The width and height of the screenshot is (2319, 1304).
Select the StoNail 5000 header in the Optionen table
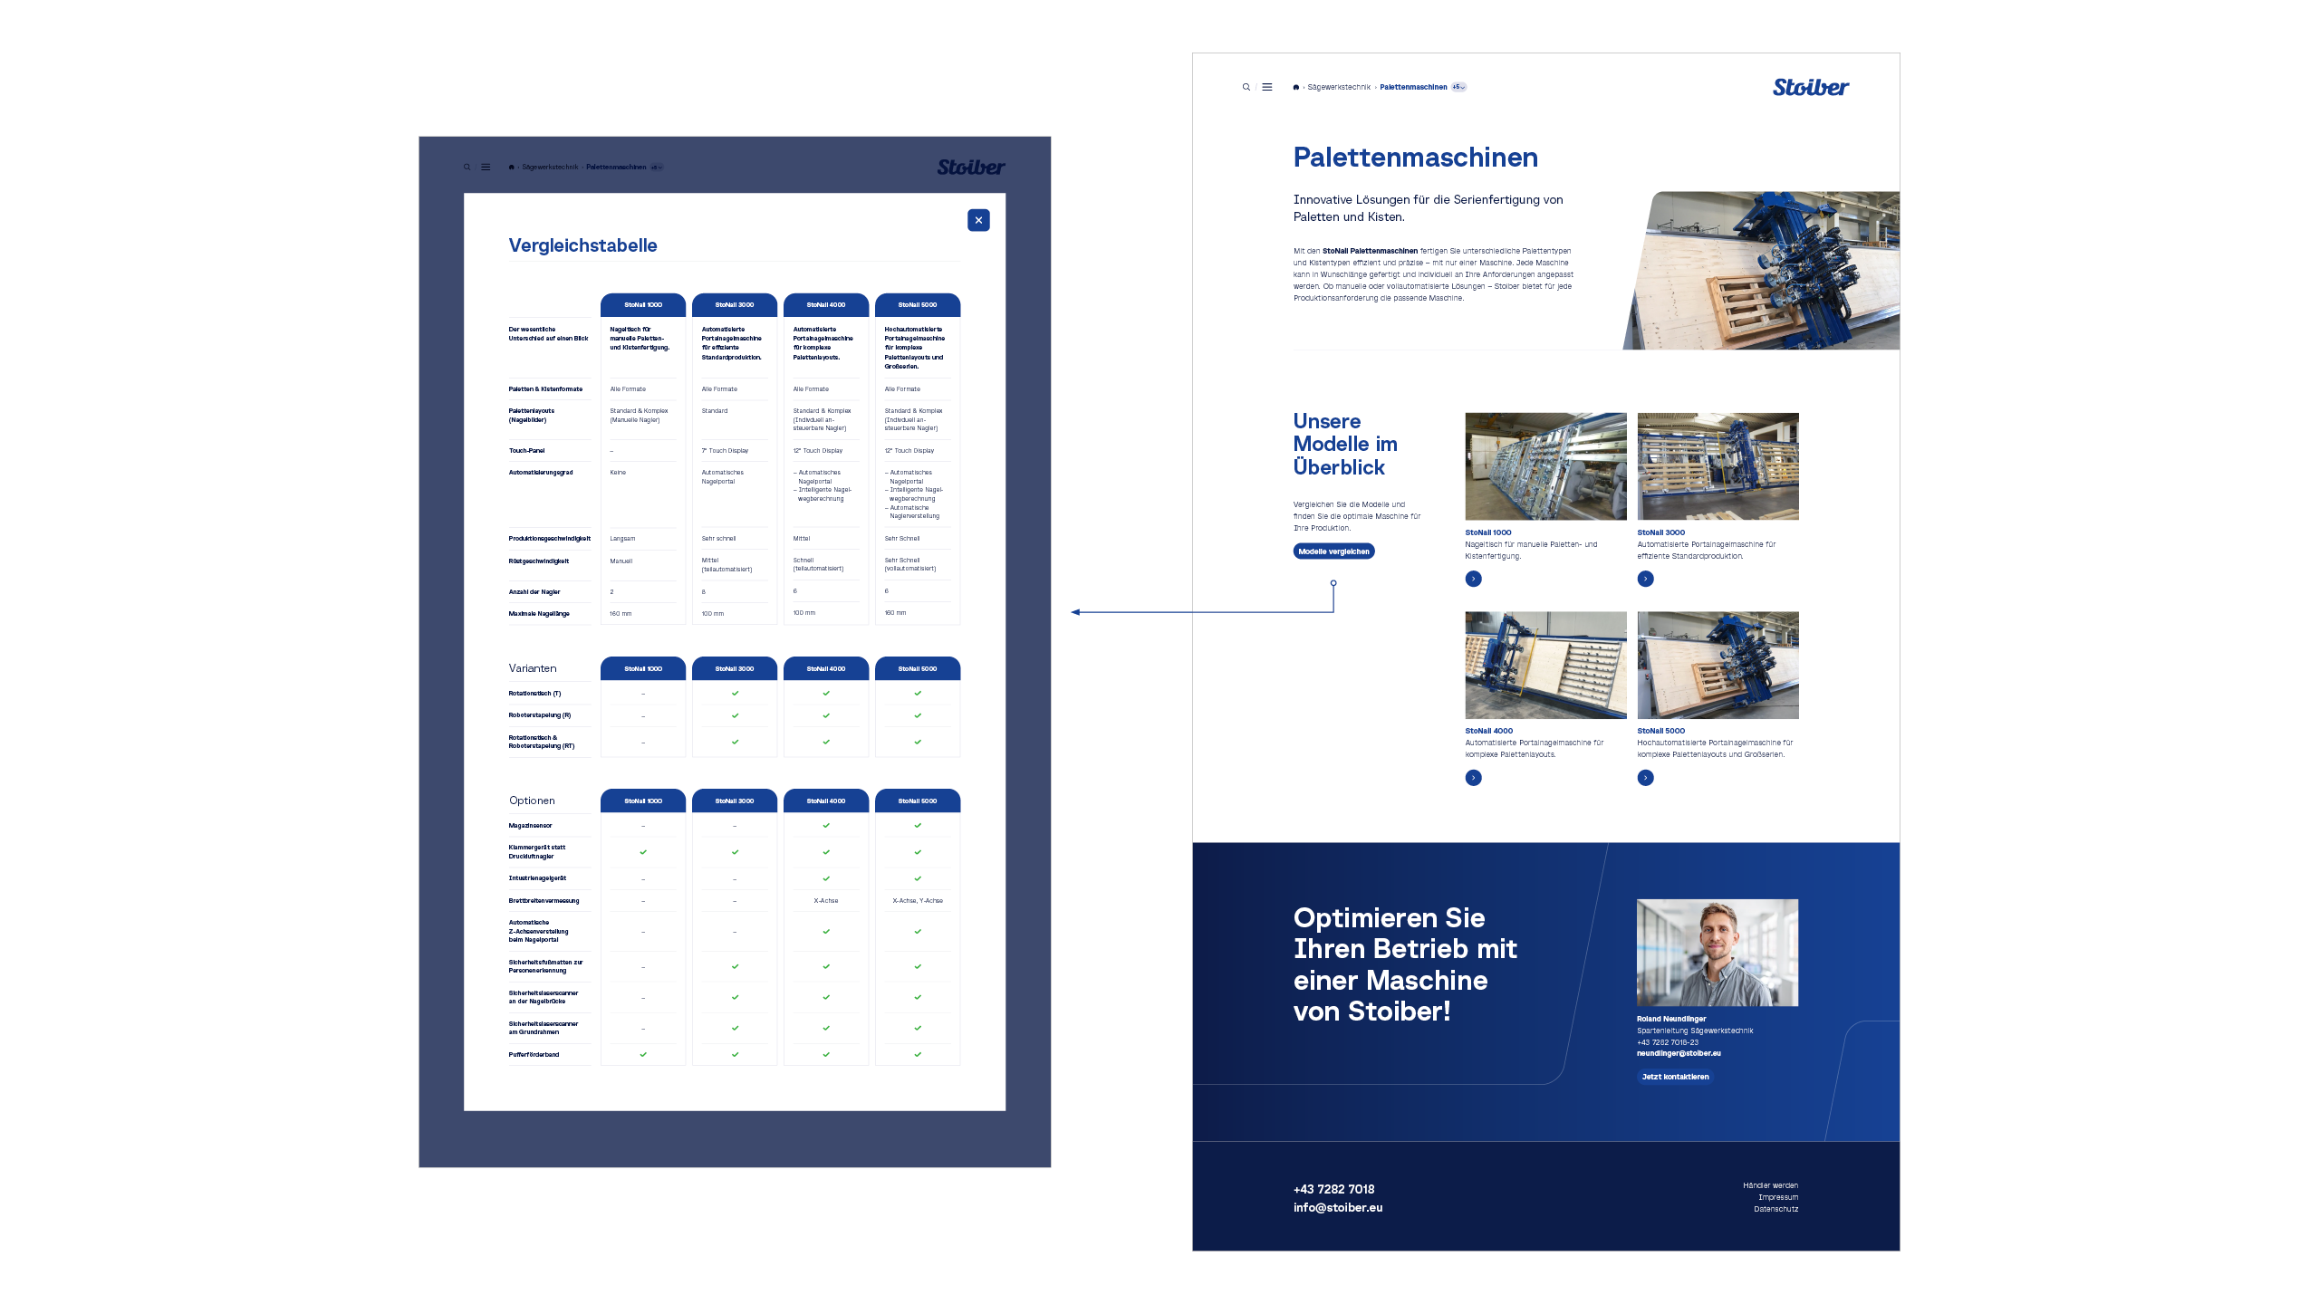click(918, 801)
